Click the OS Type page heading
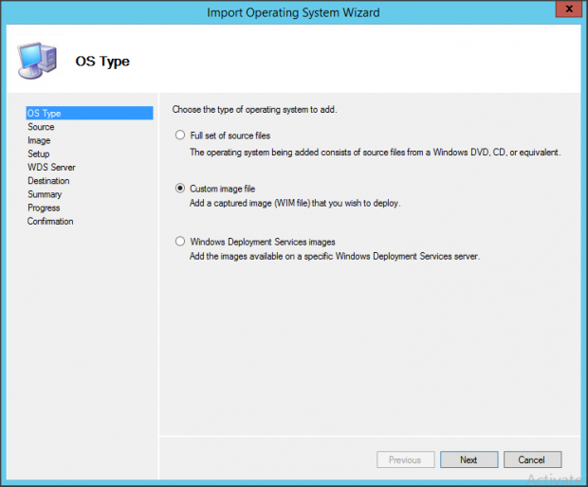This screenshot has width=588, height=487. pos(102,62)
